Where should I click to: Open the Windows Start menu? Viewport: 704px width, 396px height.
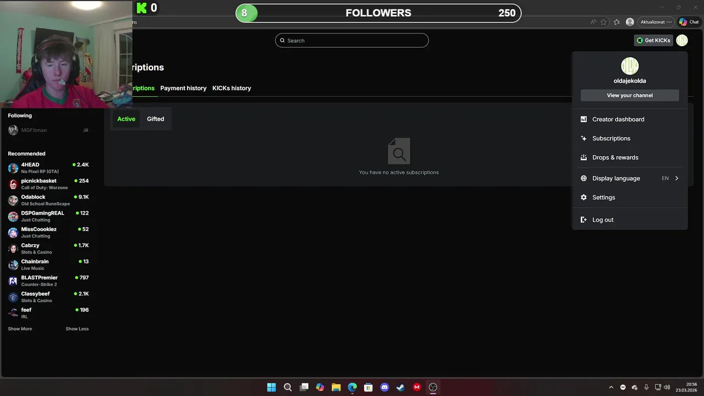pos(271,387)
